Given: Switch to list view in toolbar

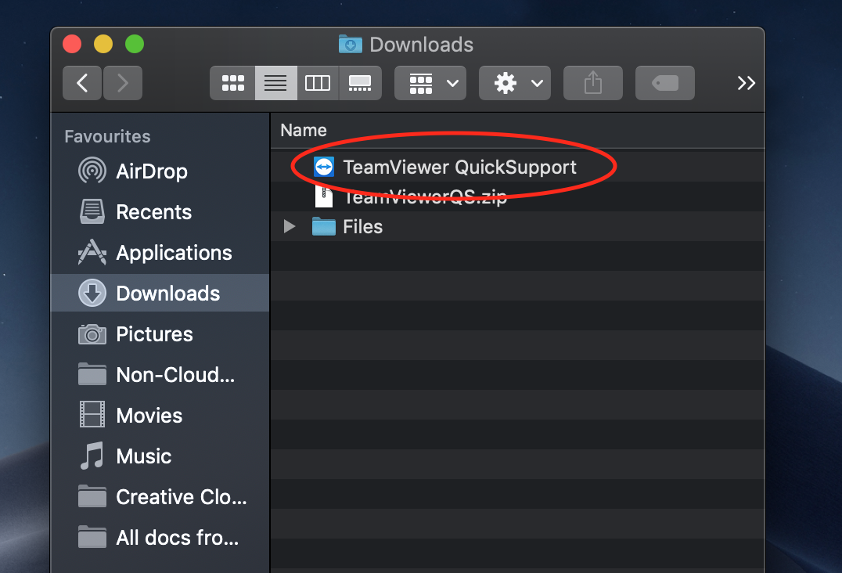Looking at the screenshot, I should click(x=275, y=83).
